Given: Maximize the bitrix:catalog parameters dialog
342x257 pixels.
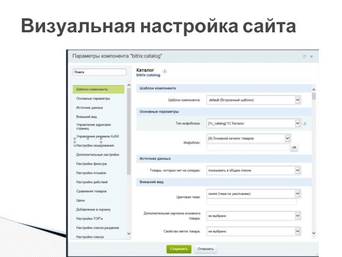Looking at the screenshot, I should (x=304, y=57).
